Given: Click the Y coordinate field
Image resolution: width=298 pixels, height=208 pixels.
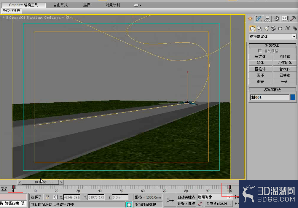Looking at the screenshot, I should [96, 197].
